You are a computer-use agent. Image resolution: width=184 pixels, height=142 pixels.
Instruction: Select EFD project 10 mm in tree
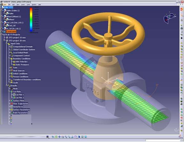pyautogui.click(x=17, y=38)
